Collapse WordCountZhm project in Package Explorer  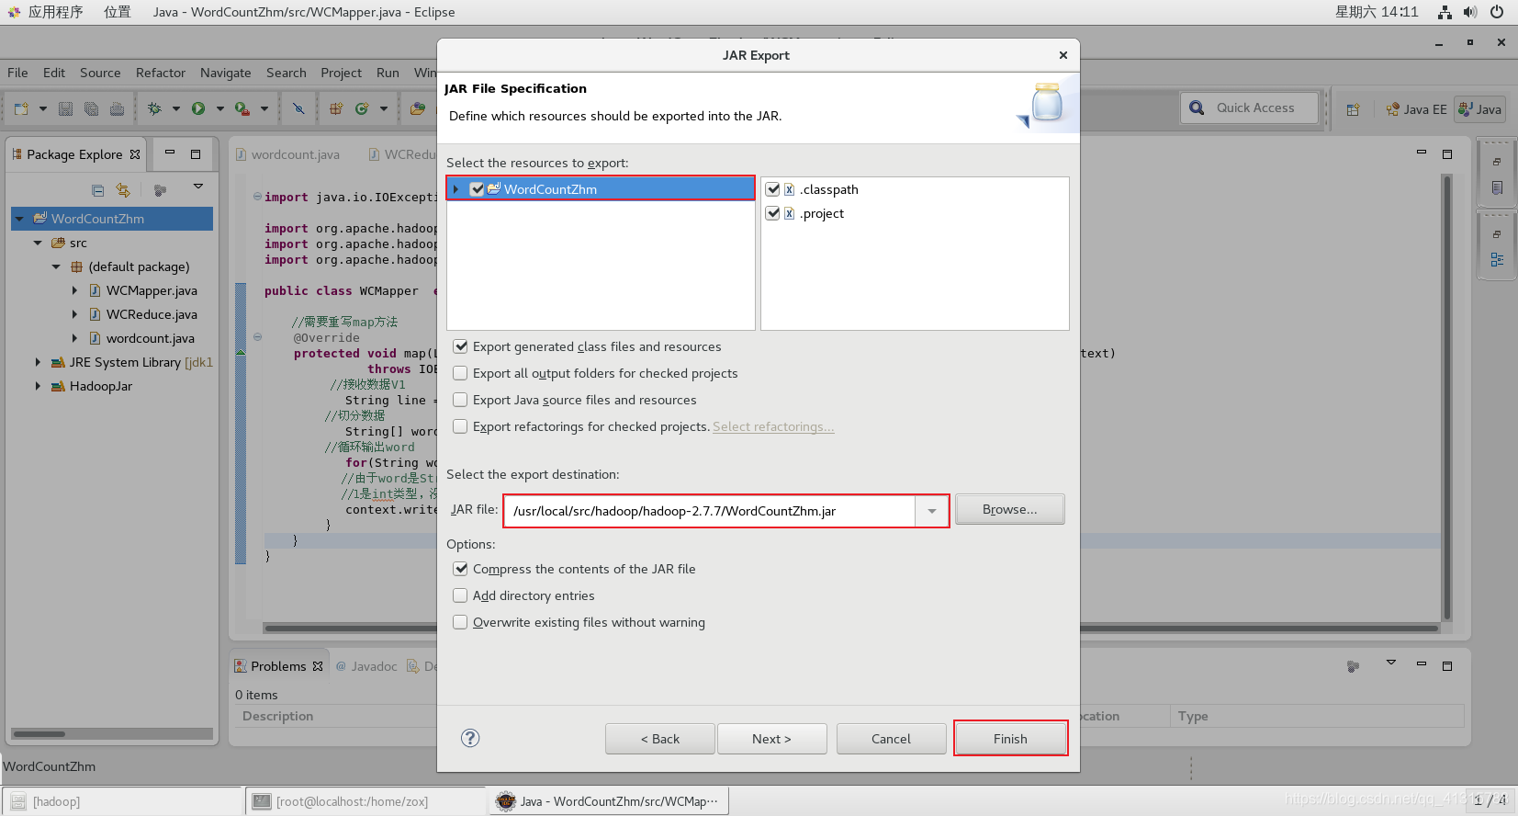(x=19, y=219)
